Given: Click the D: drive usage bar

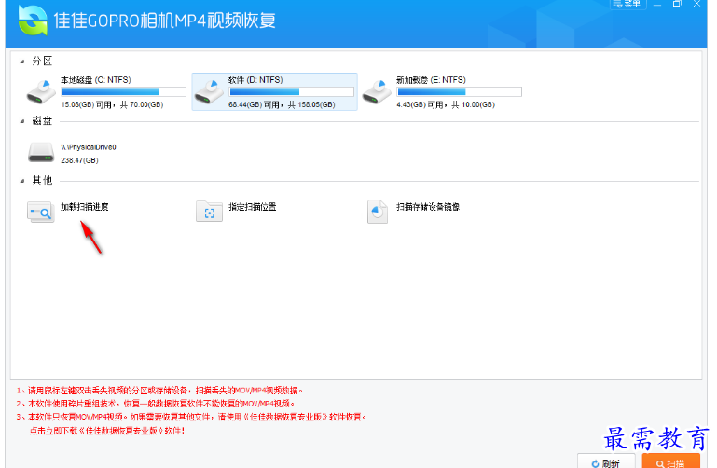Looking at the screenshot, I should click(291, 92).
